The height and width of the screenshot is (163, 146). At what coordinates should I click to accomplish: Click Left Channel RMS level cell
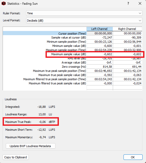tap(100, 58)
